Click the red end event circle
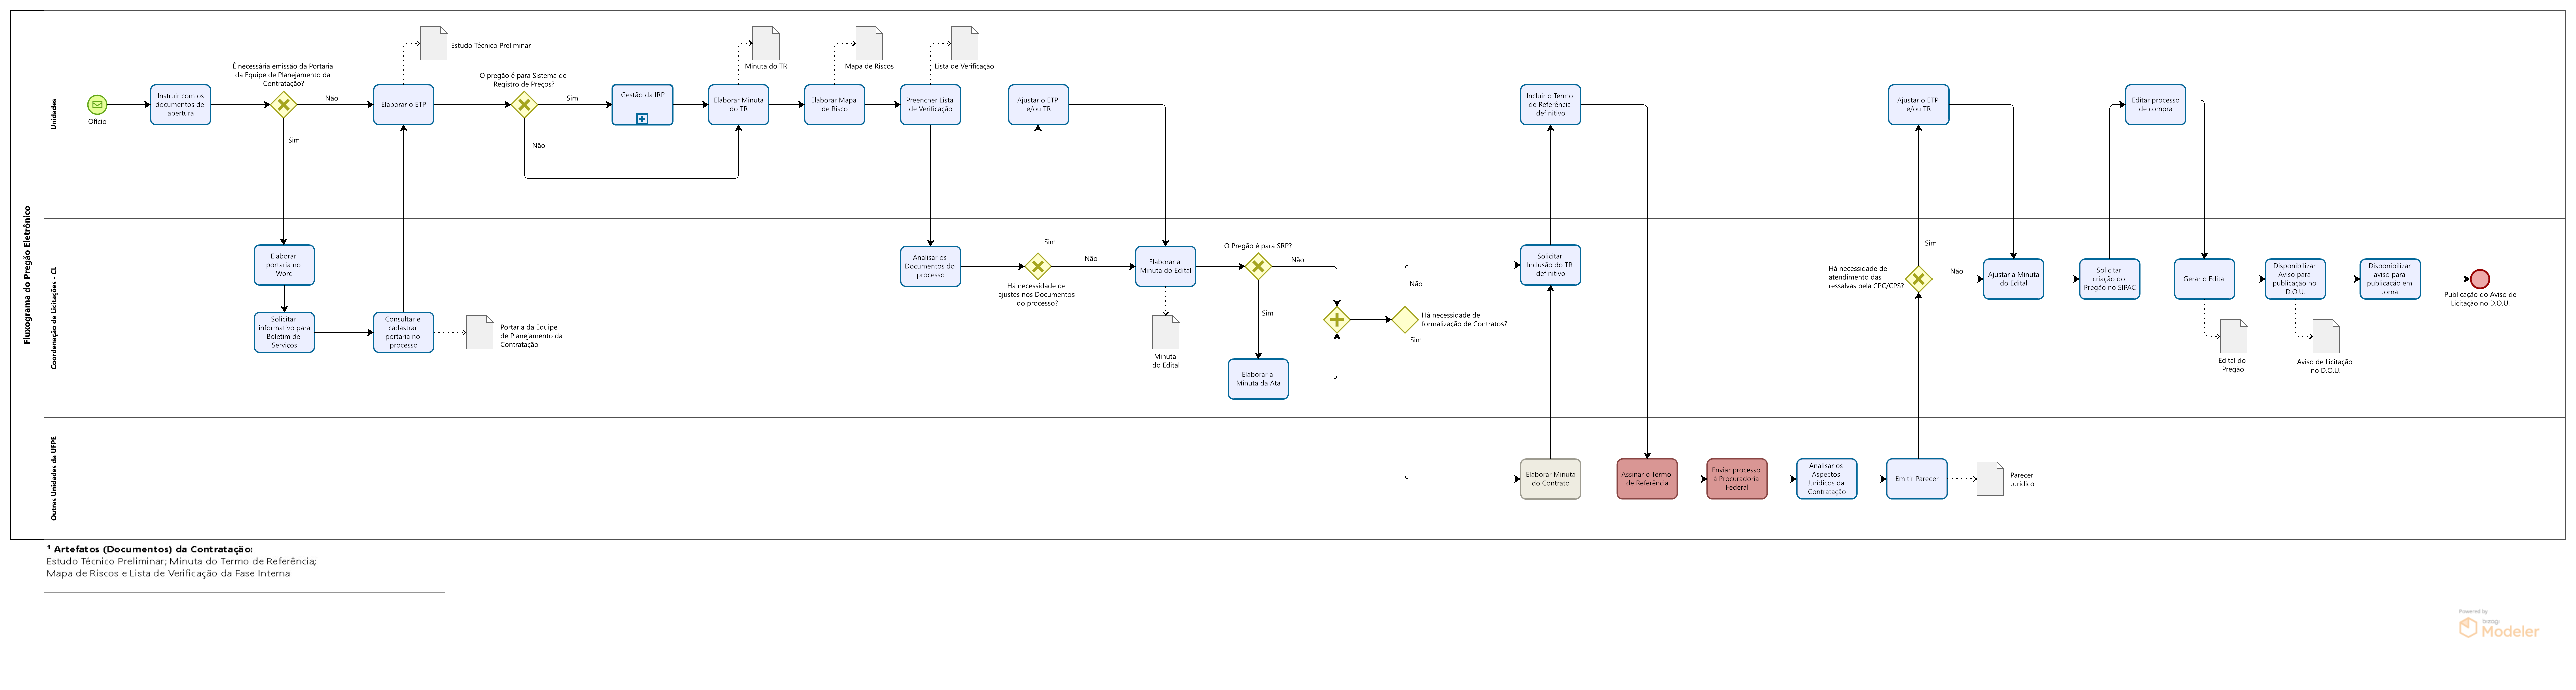 coord(2480,279)
